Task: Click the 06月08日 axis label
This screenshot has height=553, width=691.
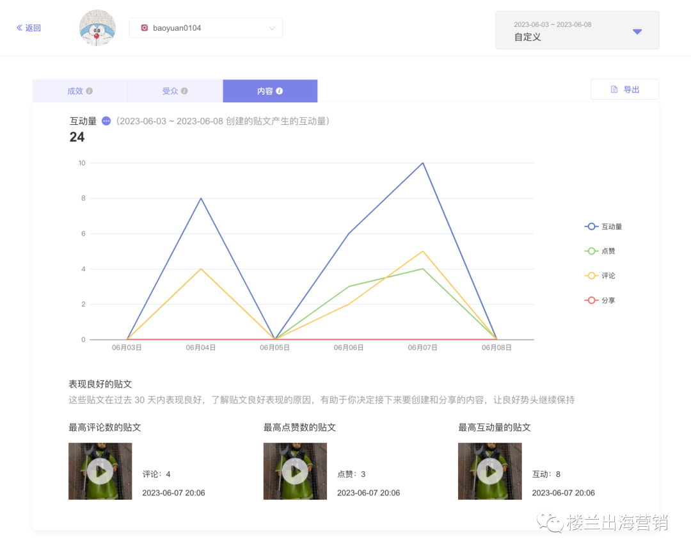Action: [x=496, y=348]
